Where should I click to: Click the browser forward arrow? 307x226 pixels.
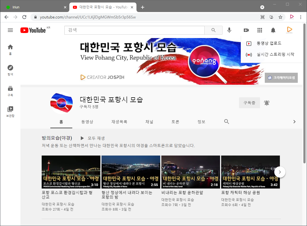click(x=15, y=17)
